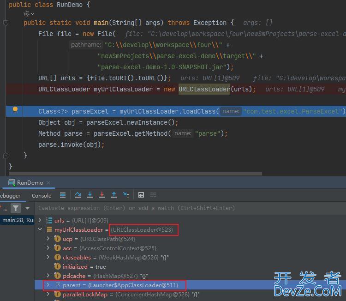346x301 pixels.
Task: Click the parse-excel-demo-1.0-SNAPSHOT.jar string
Action: coord(162,67)
